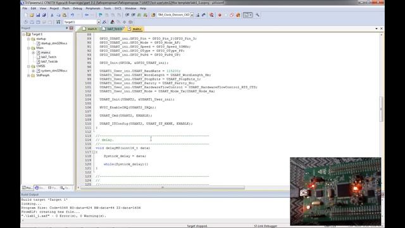This screenshot has width=405, height=228.
Task: Cut the selected text
Action: 52,15
